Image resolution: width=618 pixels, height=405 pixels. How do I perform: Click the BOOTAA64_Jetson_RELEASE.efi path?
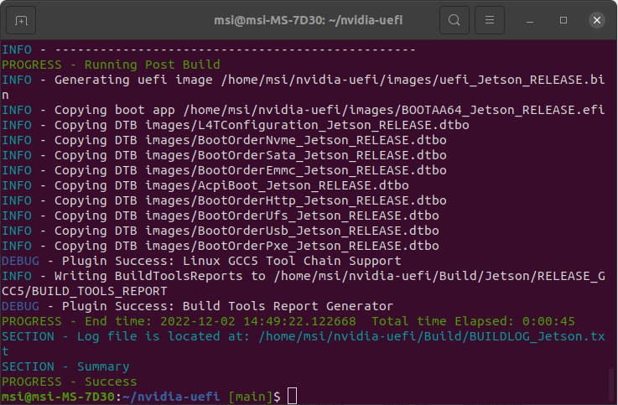(394, 110)
